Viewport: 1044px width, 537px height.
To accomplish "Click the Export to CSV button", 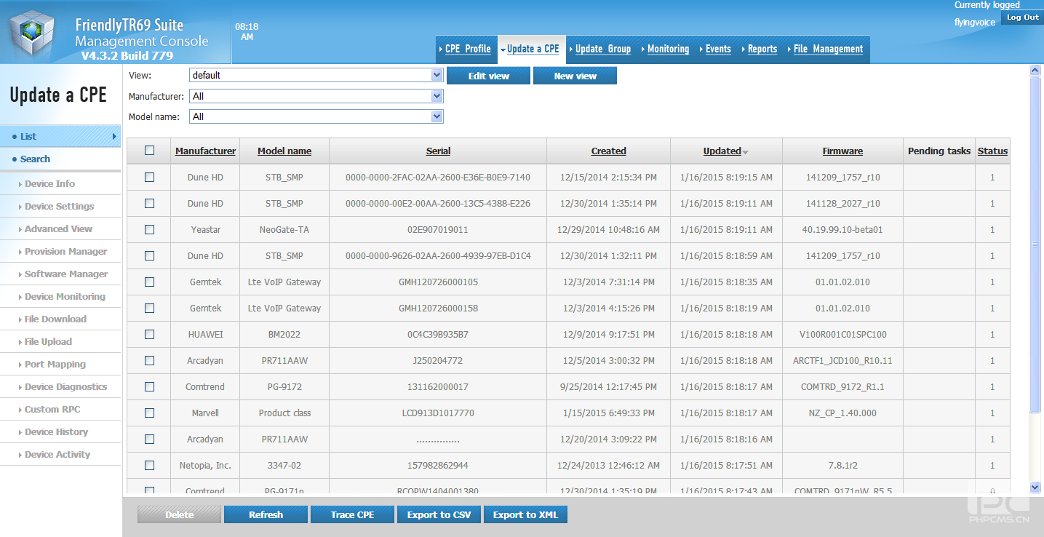I will pos(439,514).
